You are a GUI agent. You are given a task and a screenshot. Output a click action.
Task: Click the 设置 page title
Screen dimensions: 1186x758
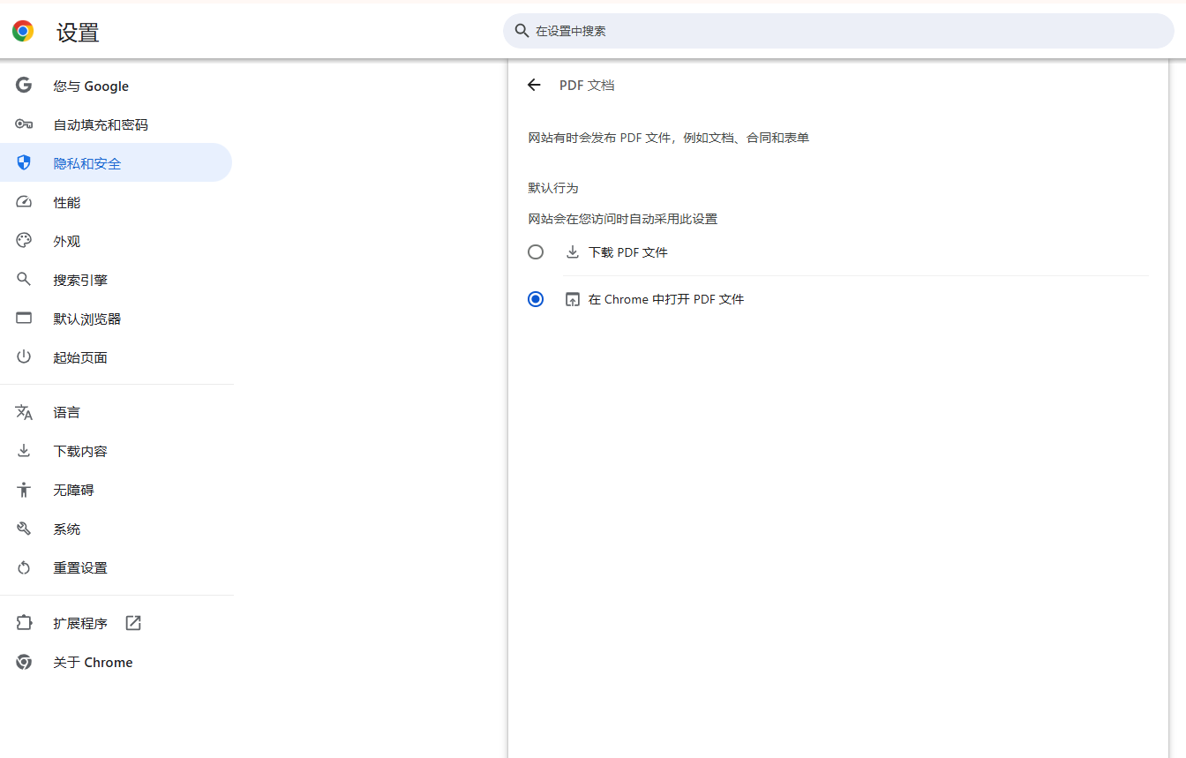pos(78,33)
